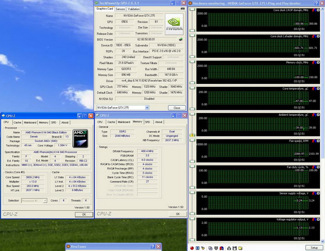The height and width of the screenshot is (251, 325).
Task: Start logging with the red record icon
Action: 192,248
